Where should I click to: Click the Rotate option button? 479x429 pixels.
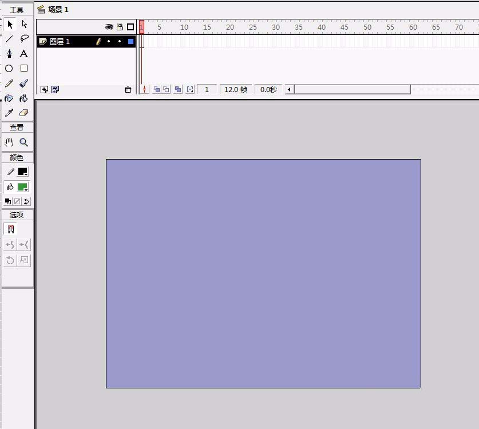click(x=10, y=260)
